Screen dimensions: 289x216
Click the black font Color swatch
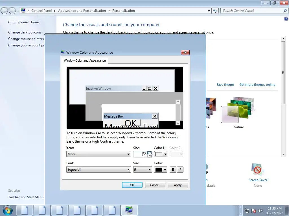tap(159, 170)
